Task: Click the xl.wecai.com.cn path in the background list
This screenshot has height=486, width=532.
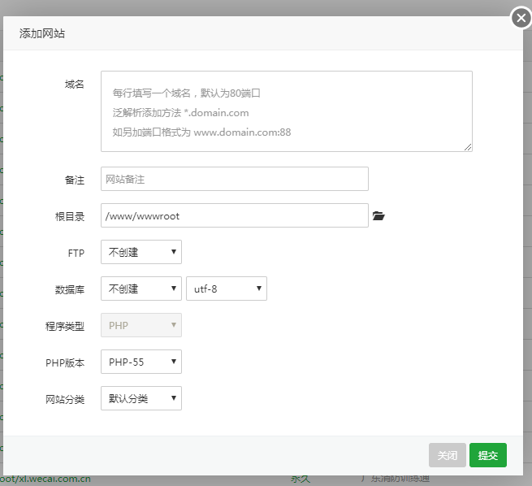Action: (x=45, y=479)
